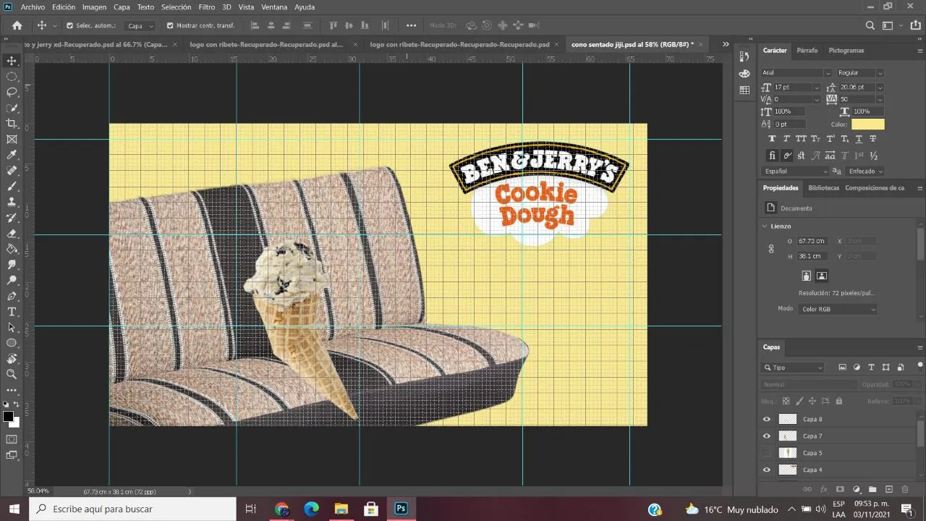Toggle faux bold text style
This screenshot has height=521, width=926.
pyautogui.click(x=772, y=138)
